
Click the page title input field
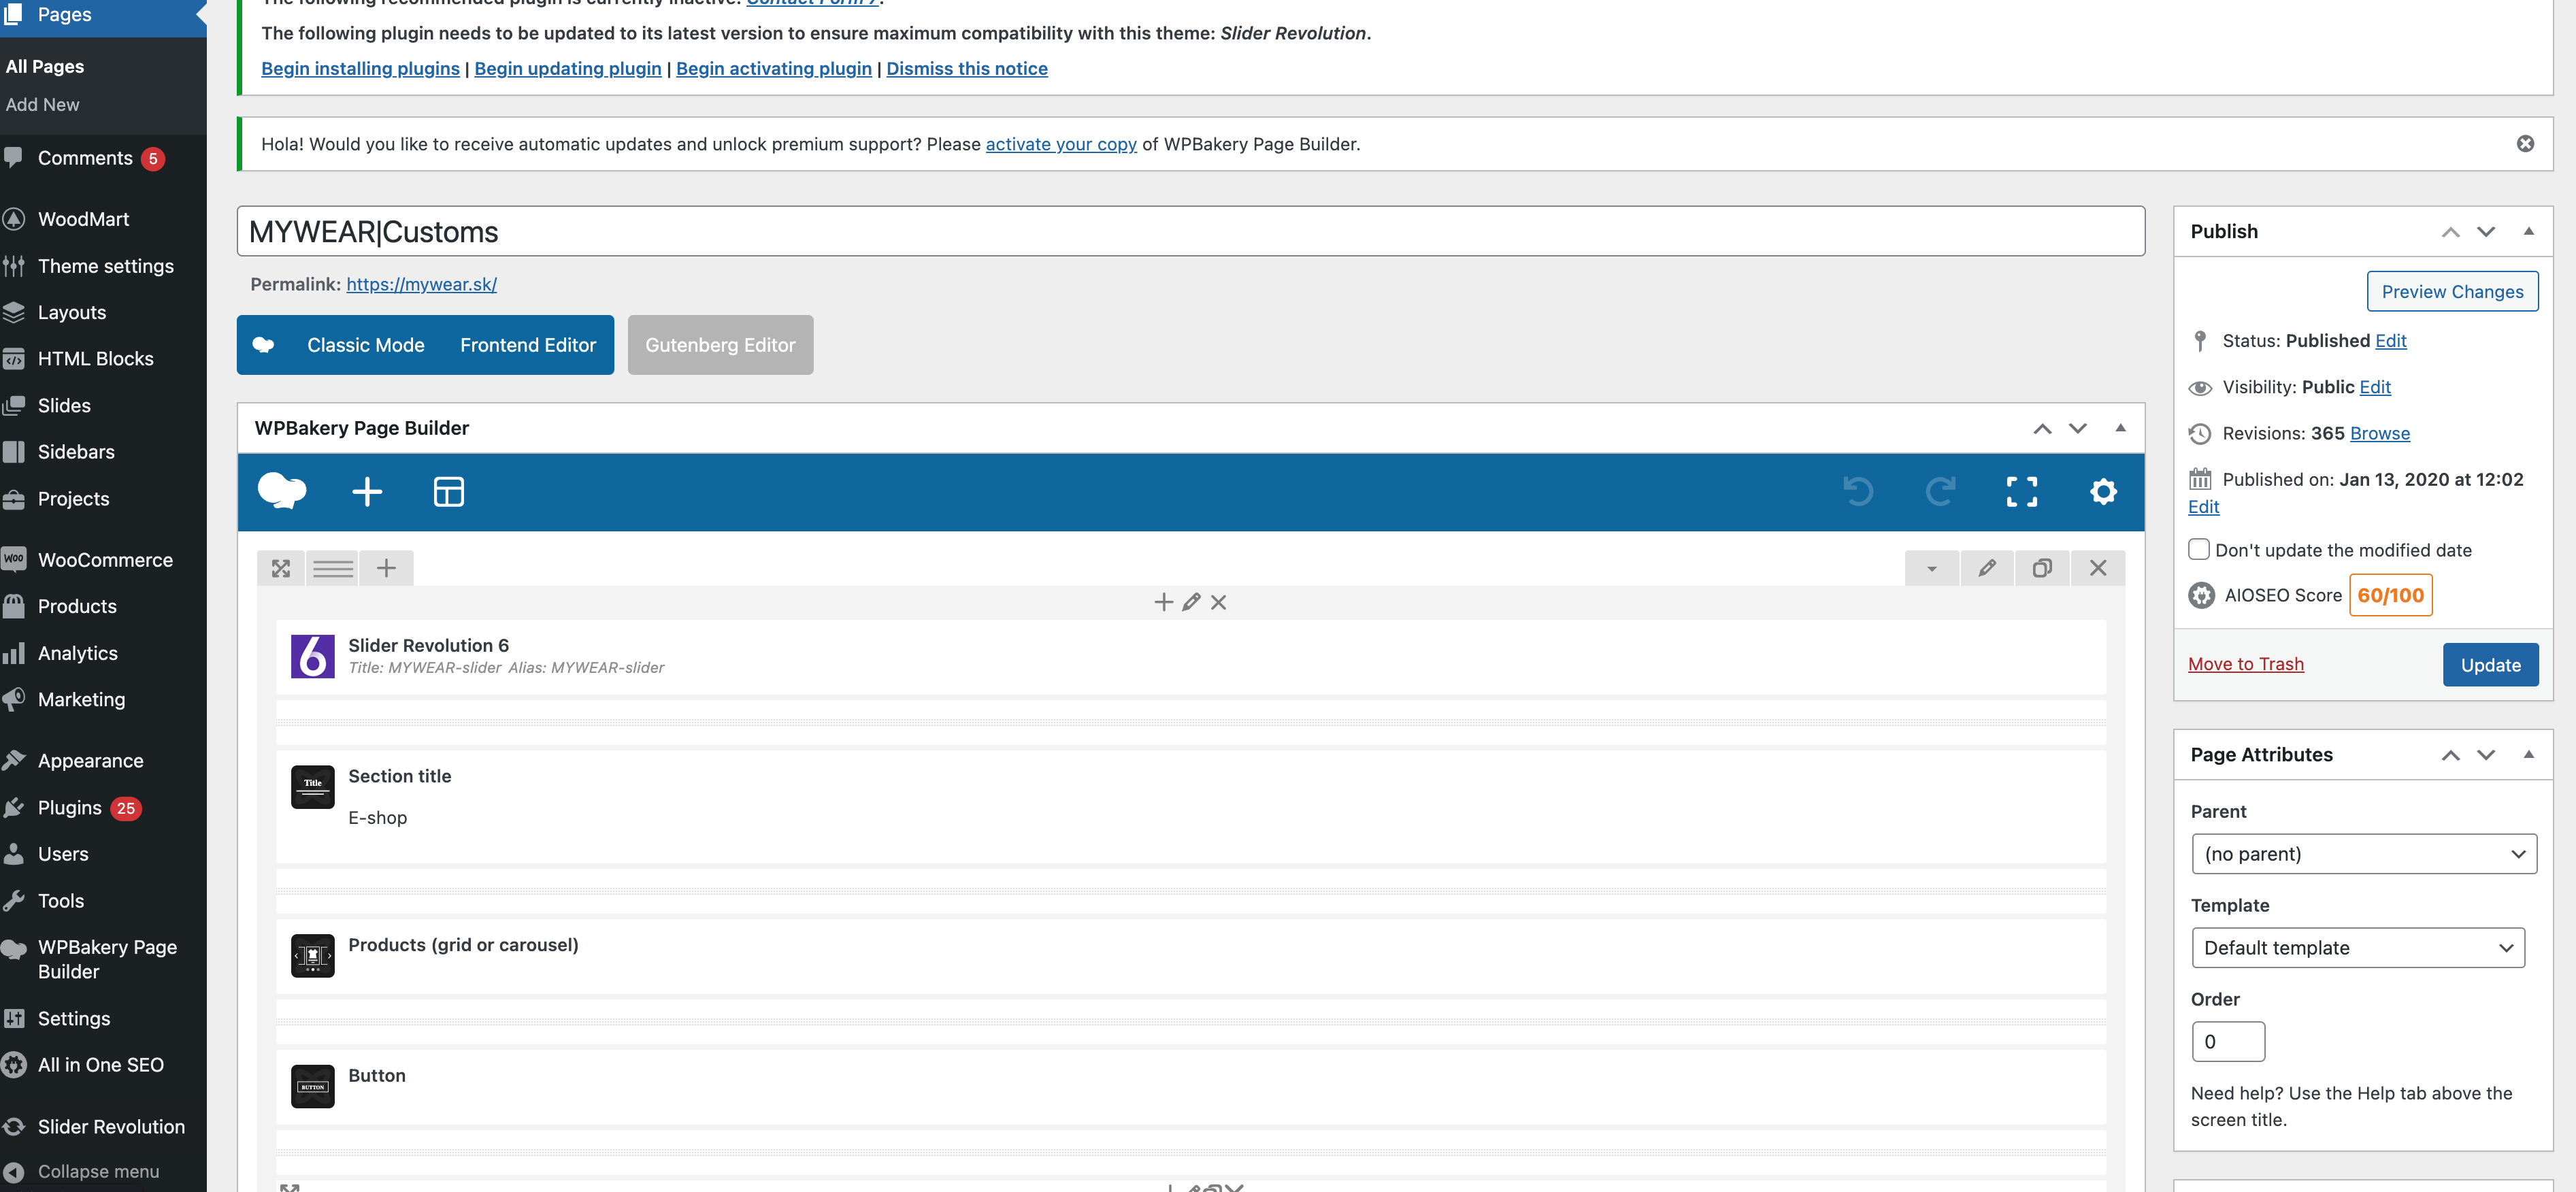point(1190,231)
